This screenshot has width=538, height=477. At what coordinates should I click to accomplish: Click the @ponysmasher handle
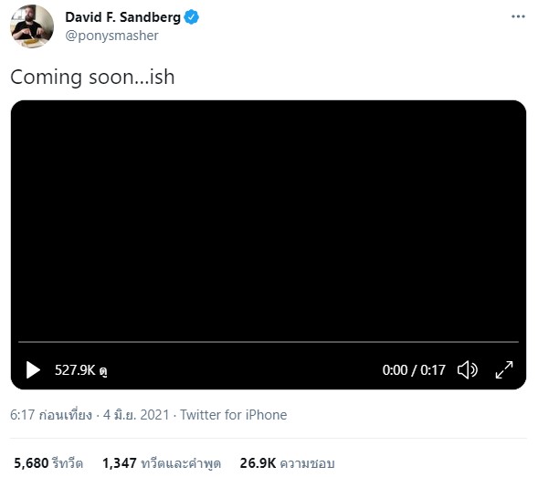pyautogui.click(x=111, y=36)
